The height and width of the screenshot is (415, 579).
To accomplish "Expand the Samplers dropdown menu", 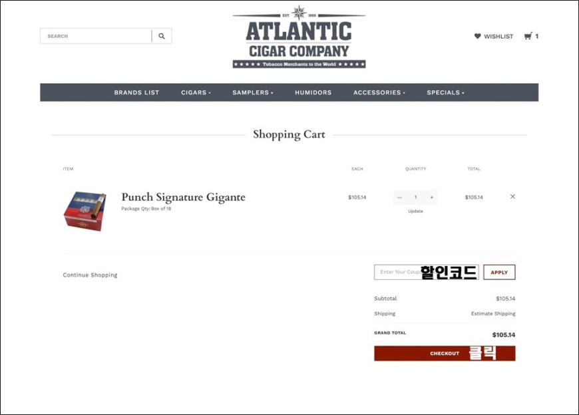I will (x=253, y=92).
